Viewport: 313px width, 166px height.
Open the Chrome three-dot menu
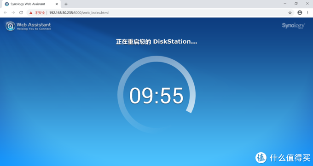[307, 12]
